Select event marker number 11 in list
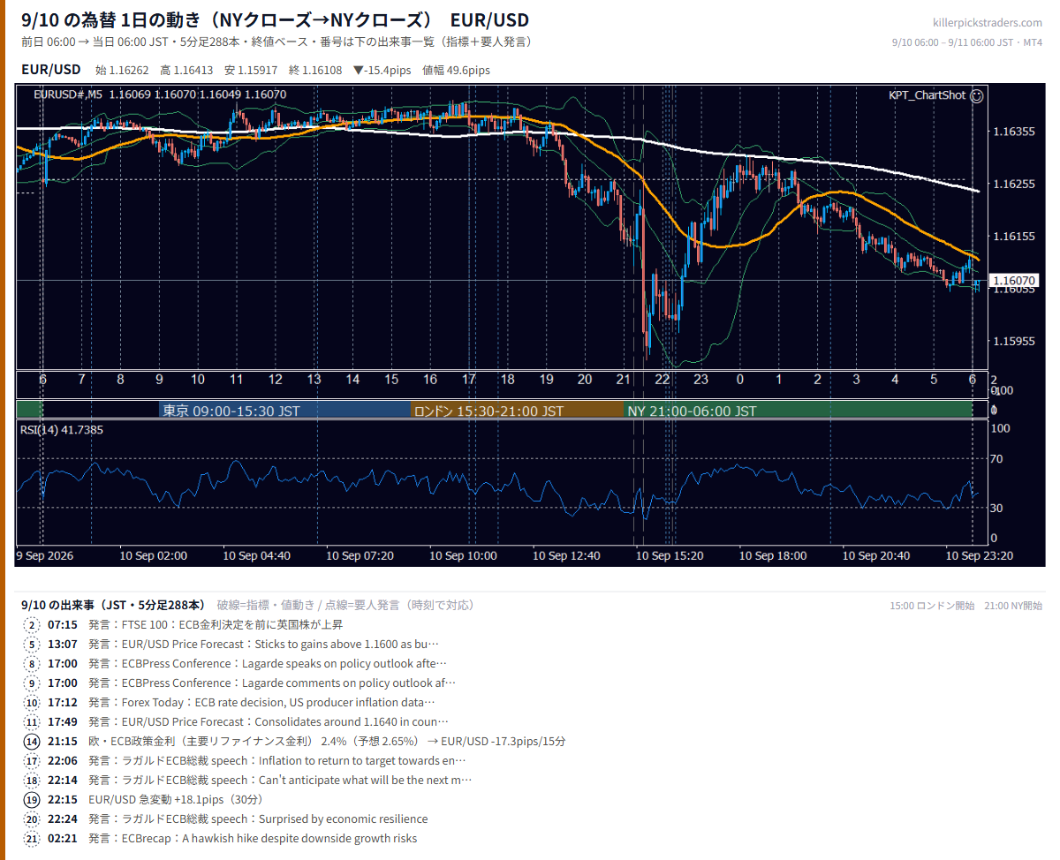 pyautogui.click(x=32, y=722)
